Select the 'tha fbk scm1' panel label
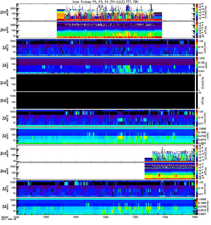 pos(5,65)
